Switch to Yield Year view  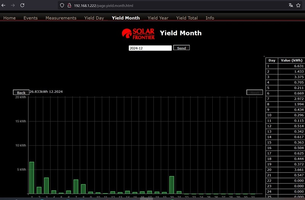coord(158,18)
